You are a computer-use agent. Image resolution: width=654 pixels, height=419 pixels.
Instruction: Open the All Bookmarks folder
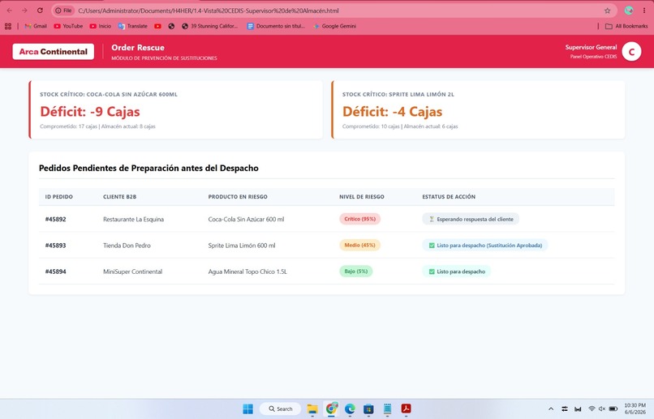[626, 26]
